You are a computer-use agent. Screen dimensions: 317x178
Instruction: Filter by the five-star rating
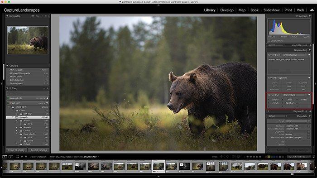(260, 157)
